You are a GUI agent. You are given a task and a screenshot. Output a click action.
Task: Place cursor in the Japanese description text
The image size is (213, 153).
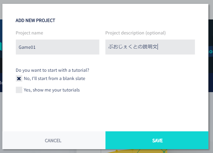pyautogui.click(x=133, y=47)
